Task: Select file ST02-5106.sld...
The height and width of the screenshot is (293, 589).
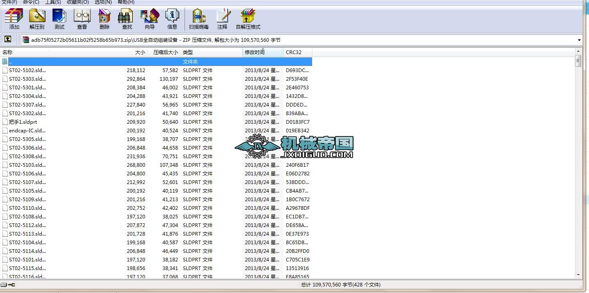Action: pyautogui.click(x=27, y=173)
